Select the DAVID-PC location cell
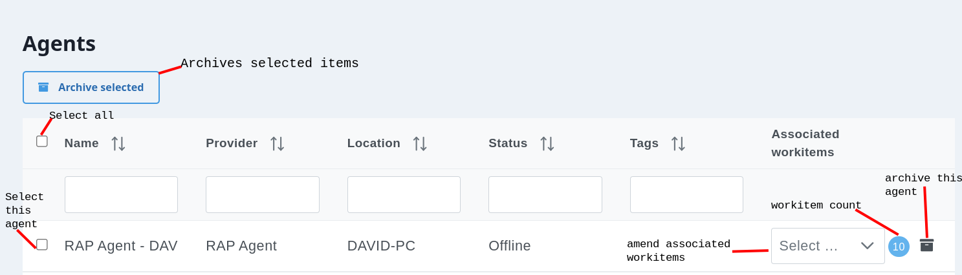962x275 pixels. click(381, 246)
